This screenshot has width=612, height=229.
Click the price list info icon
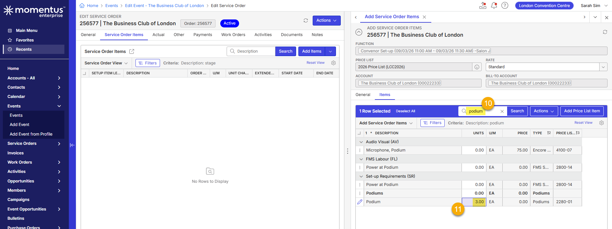coord(477,67)
